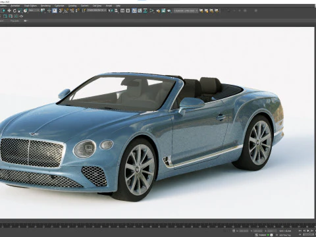This screenshot has width=316, height=237.
Task: Toggle the Percent Snap button
Action: [x=72, y=11]
